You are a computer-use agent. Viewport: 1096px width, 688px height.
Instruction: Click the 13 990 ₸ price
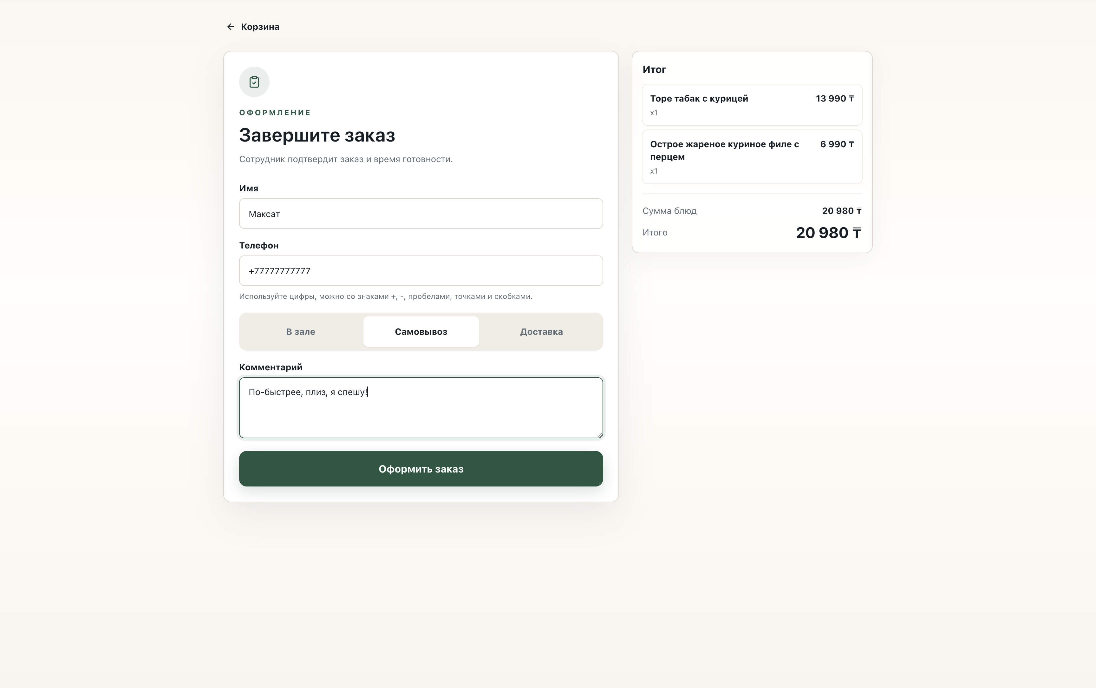tap(835, 99)
